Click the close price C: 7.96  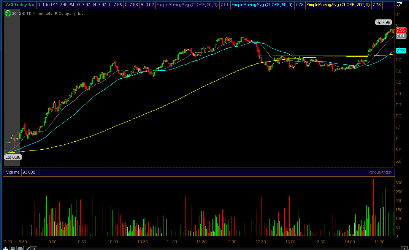tap(131, 5)
